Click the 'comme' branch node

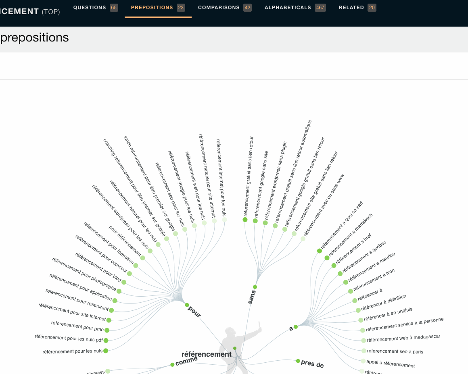(173, 365)
